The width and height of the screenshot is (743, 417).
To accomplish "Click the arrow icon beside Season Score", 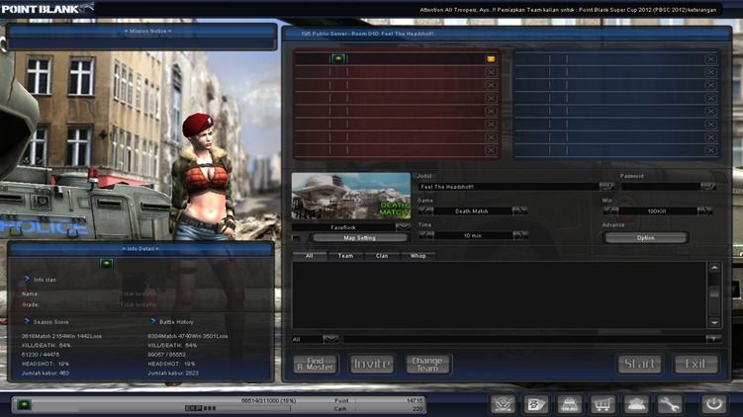I will click(27, 321).
